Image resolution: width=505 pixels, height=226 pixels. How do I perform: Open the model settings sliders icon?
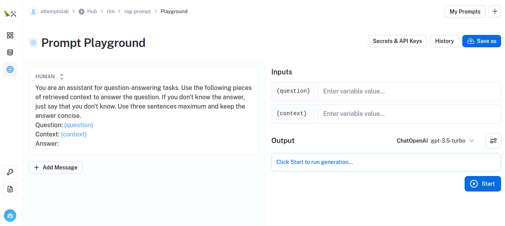tap(493, 141)
